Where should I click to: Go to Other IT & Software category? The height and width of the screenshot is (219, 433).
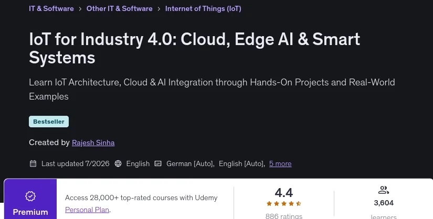(119, 8)
